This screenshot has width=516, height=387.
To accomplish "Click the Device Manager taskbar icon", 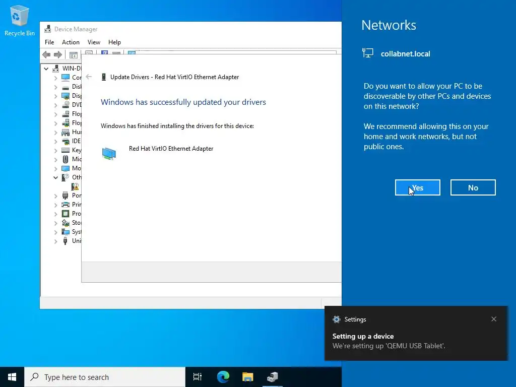I will coord(273,377).
